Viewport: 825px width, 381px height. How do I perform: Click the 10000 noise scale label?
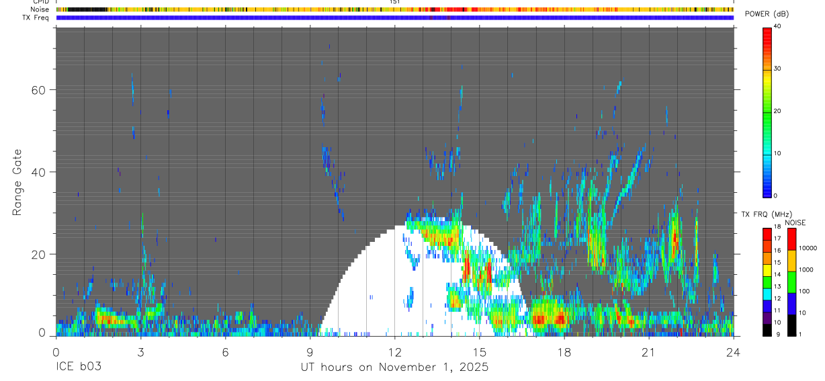coord(808,248)
